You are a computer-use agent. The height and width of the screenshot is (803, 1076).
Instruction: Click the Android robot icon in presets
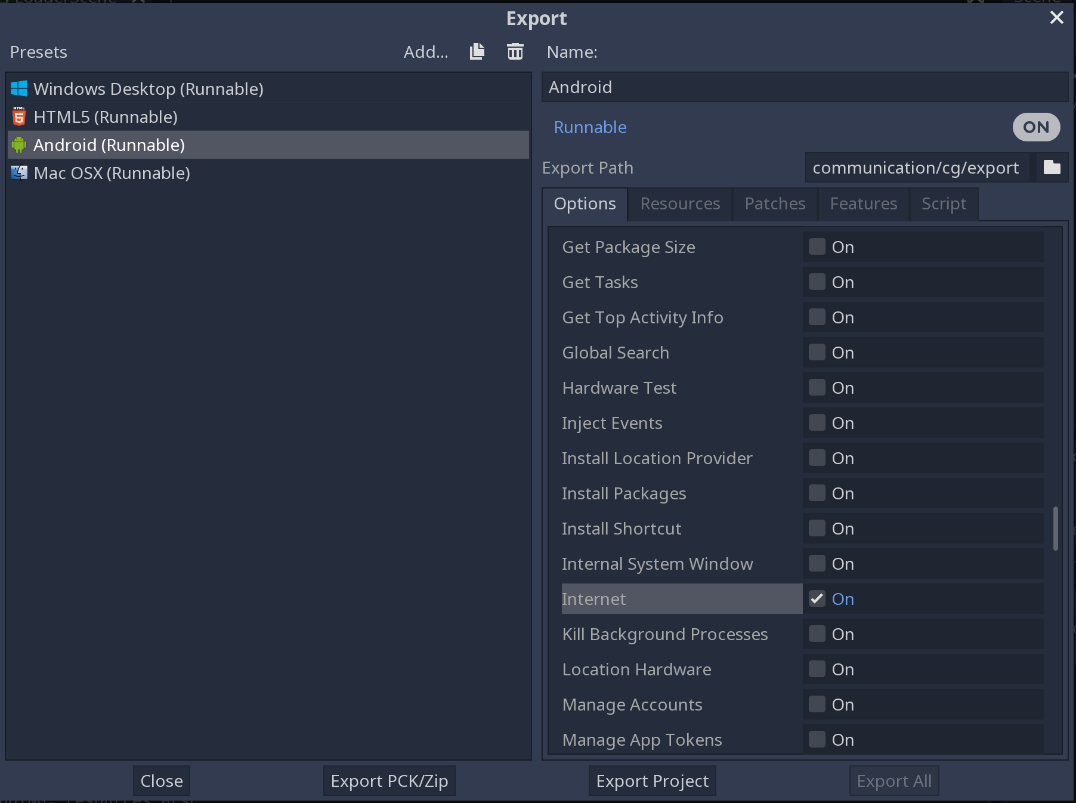tap(19, 144)
